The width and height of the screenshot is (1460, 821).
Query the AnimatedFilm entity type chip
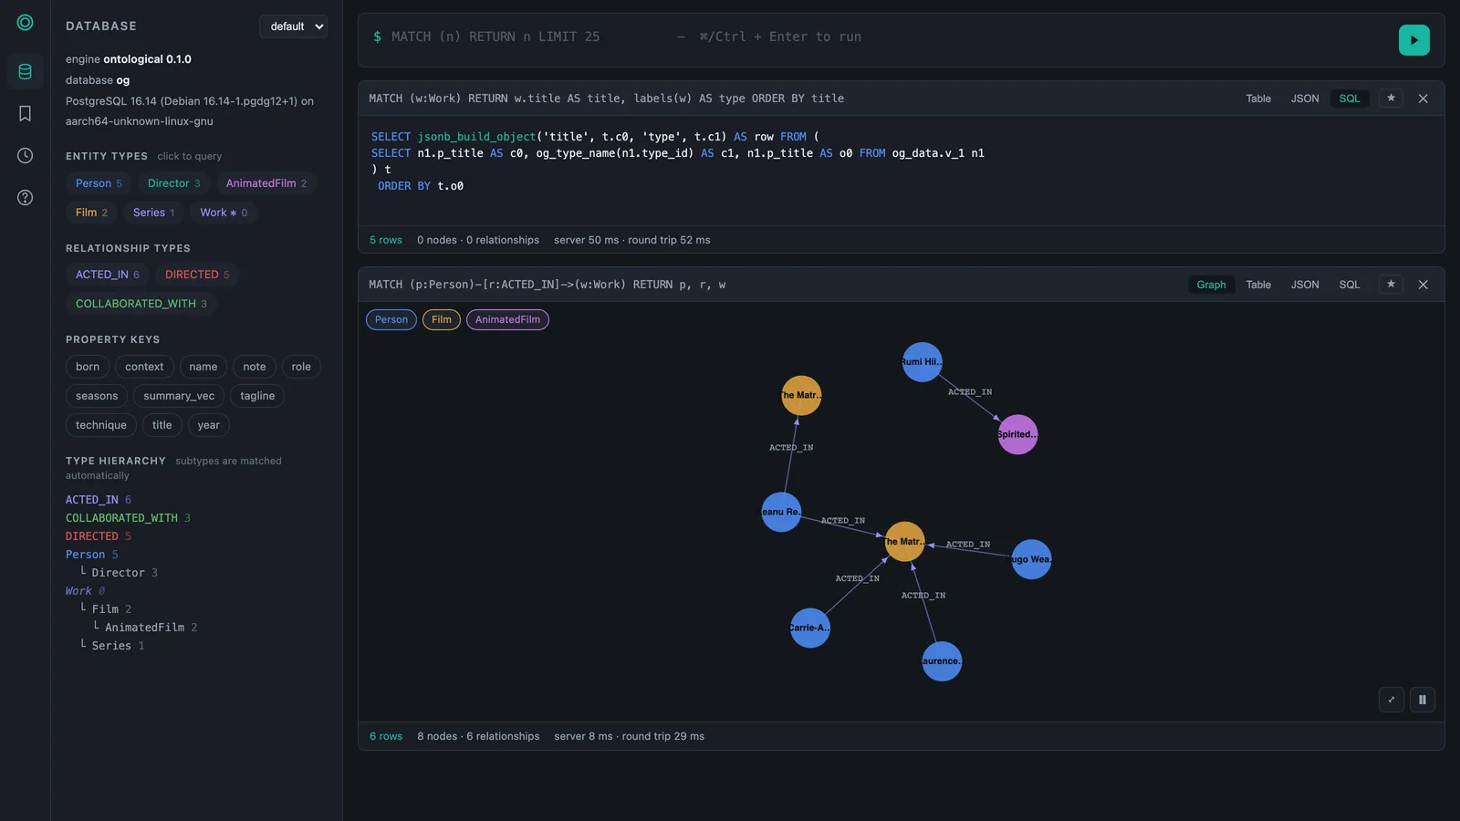266,183
